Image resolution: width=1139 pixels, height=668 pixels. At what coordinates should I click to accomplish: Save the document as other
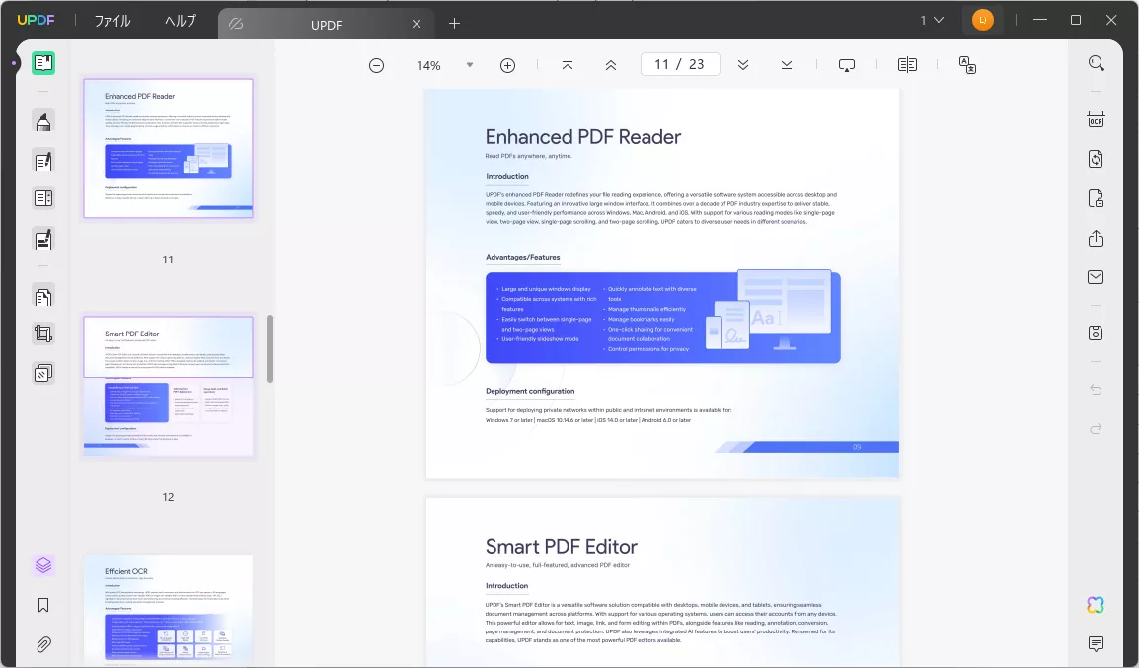point(1097,334)
